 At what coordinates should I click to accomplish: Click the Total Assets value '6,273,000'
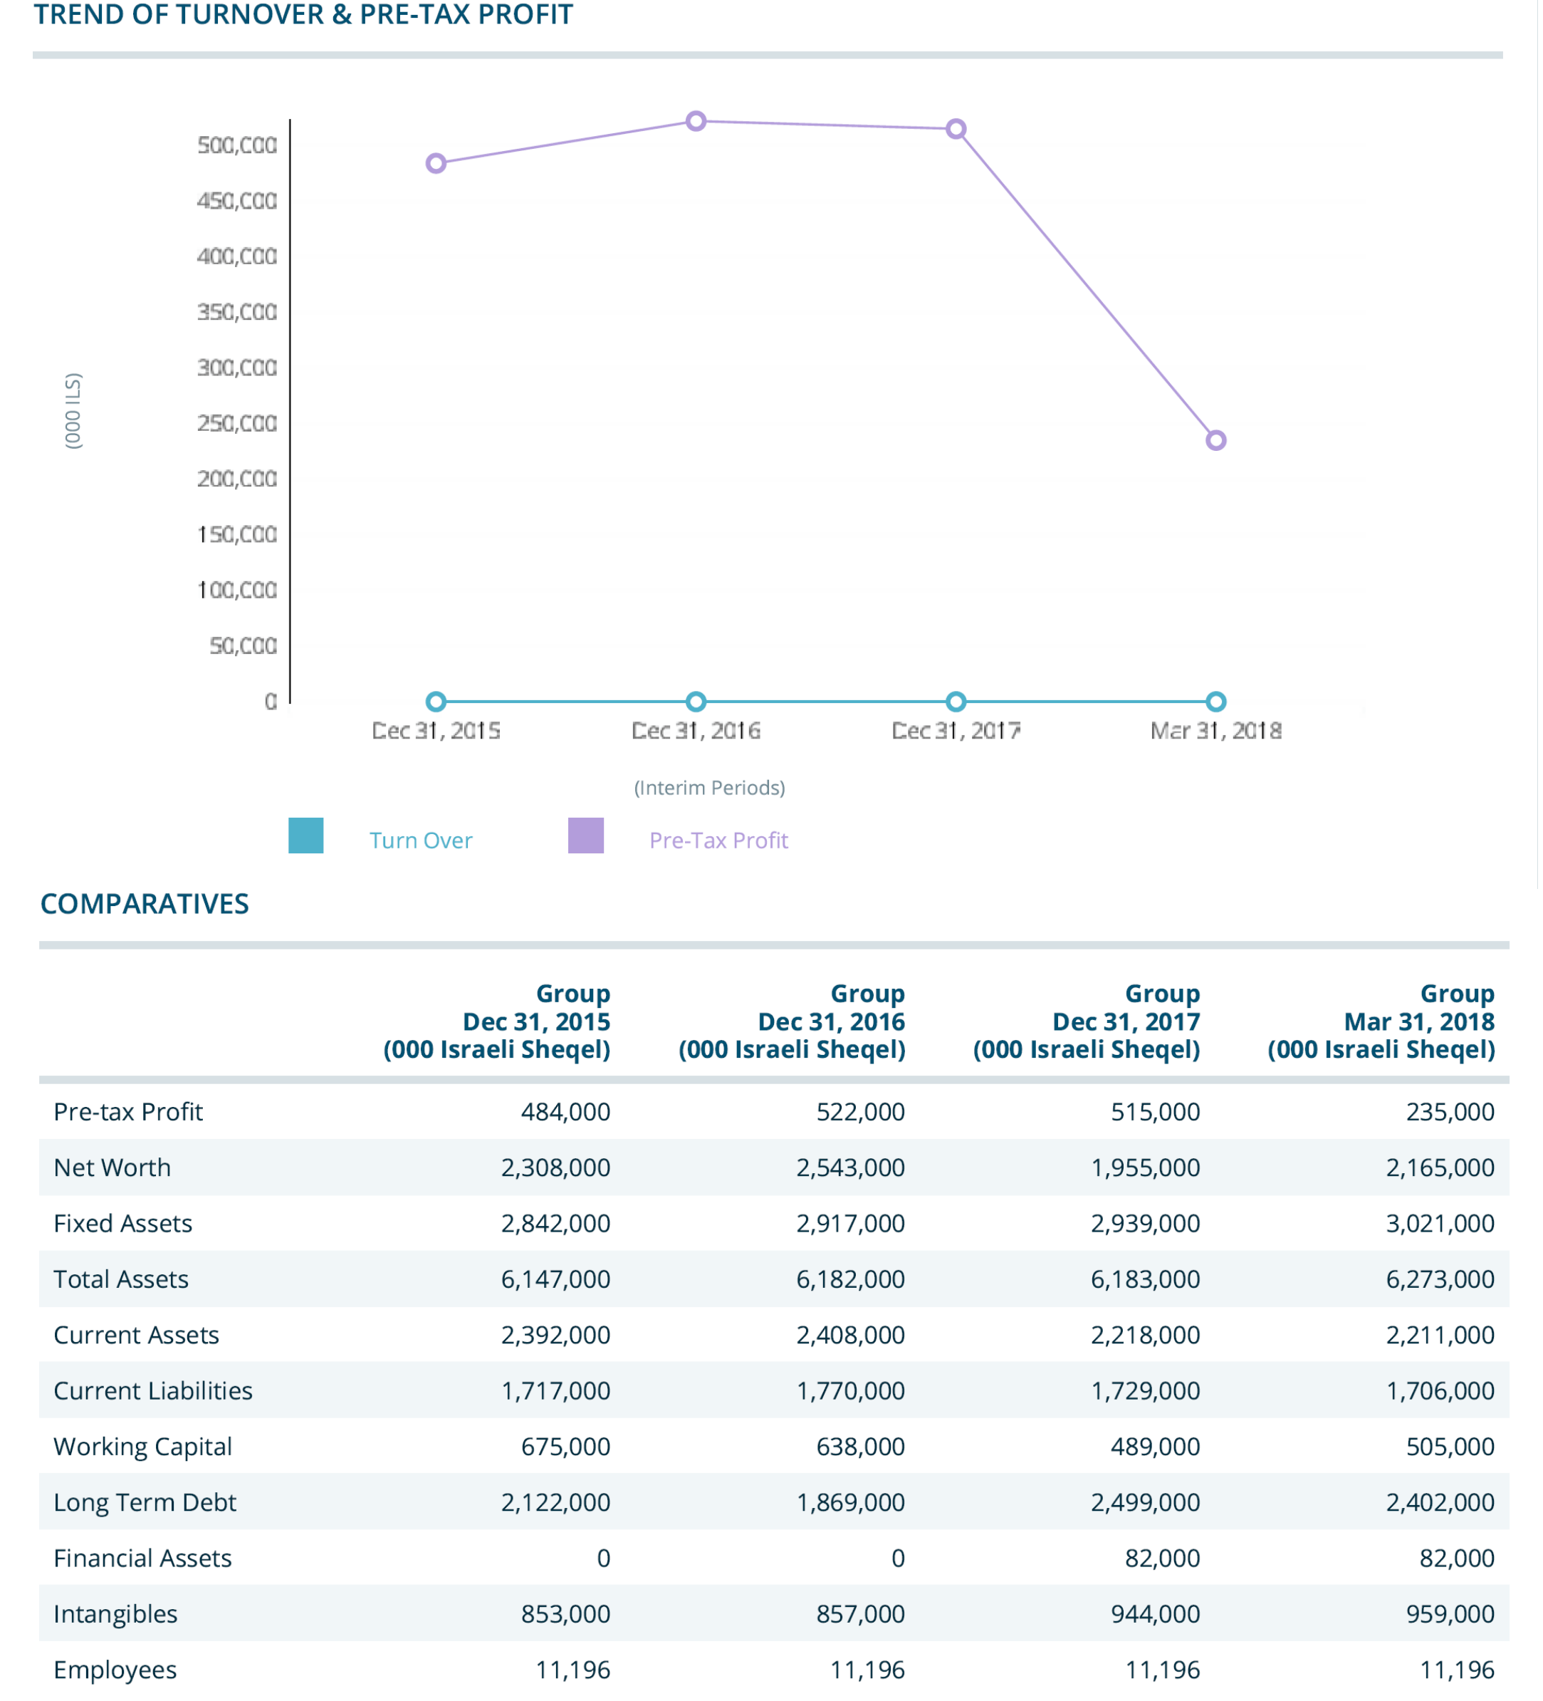1441,1279
